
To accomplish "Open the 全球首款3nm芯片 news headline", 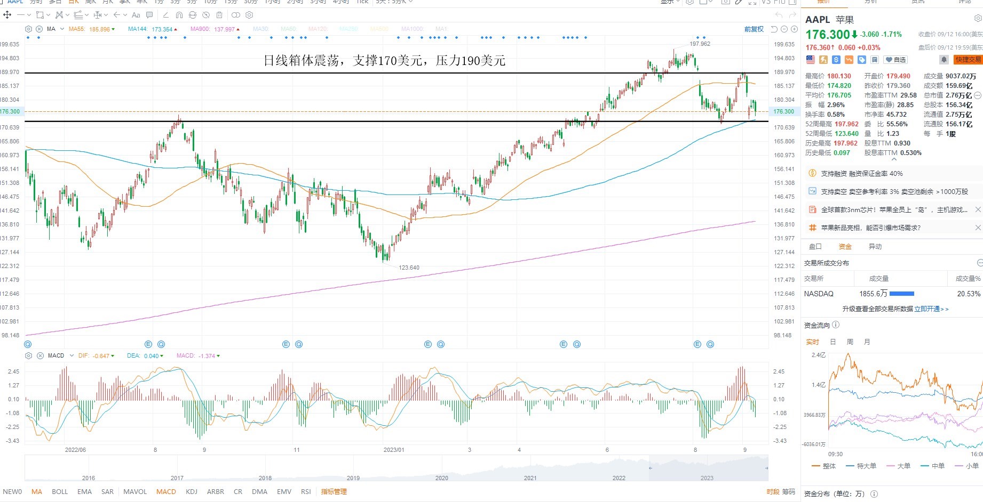I will pyautogui.click(x=894, y=209).
